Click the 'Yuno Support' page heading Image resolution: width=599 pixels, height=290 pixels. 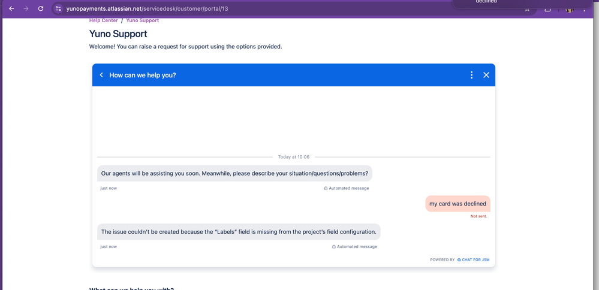pos(118,34)
